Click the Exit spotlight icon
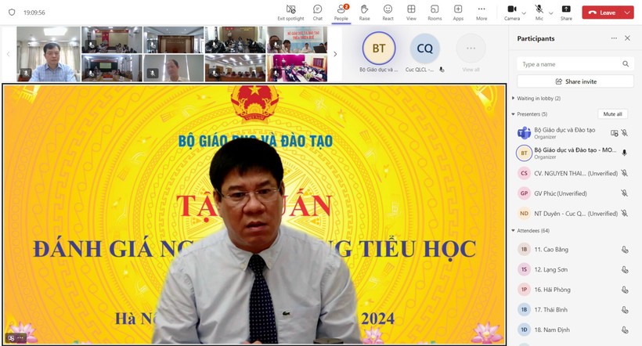The height and width of the screenshot is (346, 642). [x=290, y=9]
